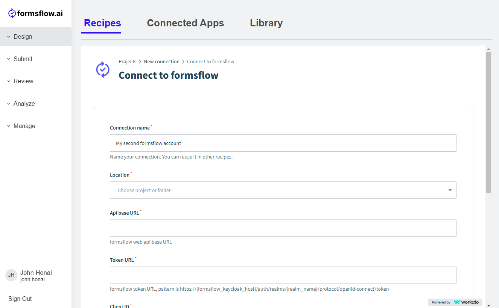Click 'formsflow web api base URL' hint
This screenshot has width=499, height=308.
pos(141,242)
